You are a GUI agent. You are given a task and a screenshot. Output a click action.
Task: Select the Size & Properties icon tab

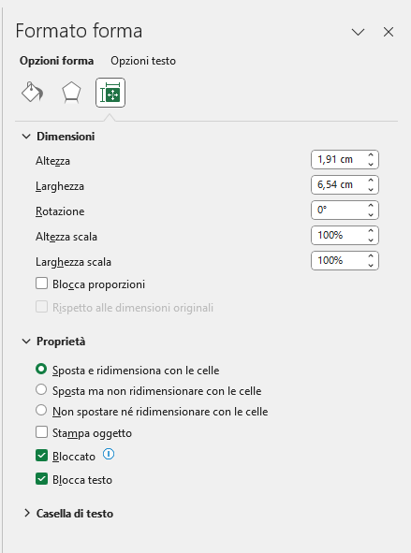point(110,93)
